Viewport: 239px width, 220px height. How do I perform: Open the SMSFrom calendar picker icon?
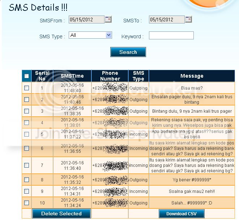coord(108,20)
